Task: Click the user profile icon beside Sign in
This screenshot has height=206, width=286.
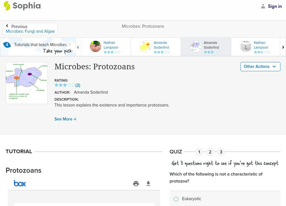Action: tap(263, 6)
